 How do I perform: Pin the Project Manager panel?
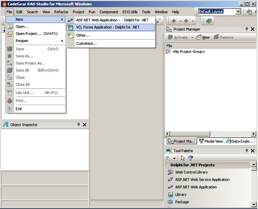[247, 29]
